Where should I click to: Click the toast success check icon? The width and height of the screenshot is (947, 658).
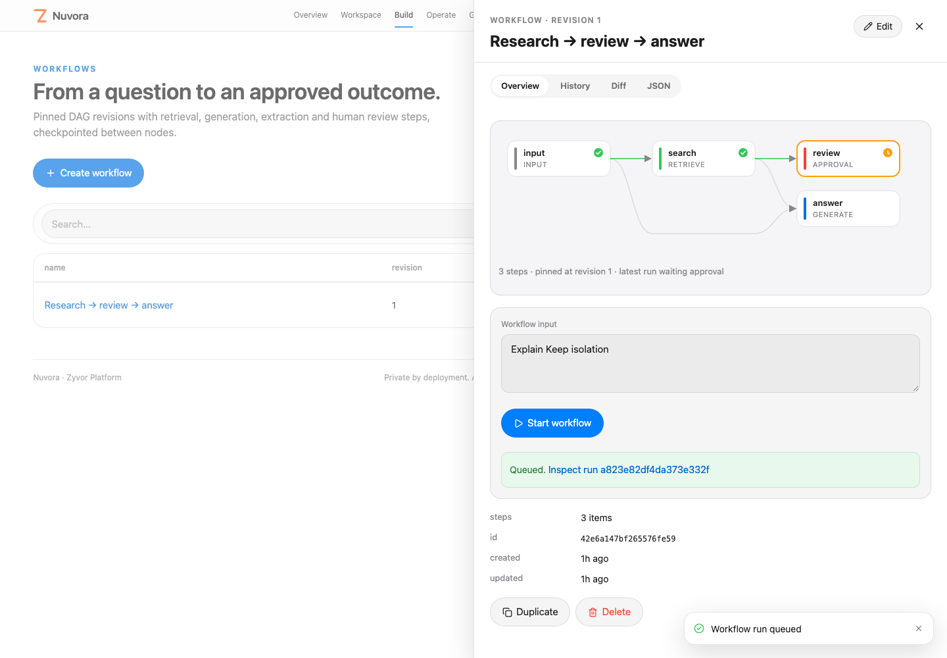[x=699, y=628]
